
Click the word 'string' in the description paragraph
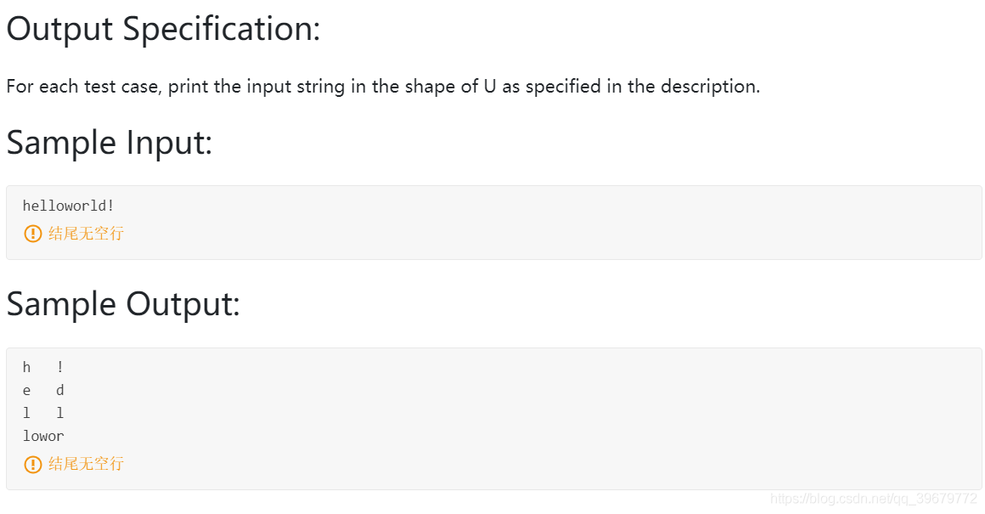coord(320,86)
